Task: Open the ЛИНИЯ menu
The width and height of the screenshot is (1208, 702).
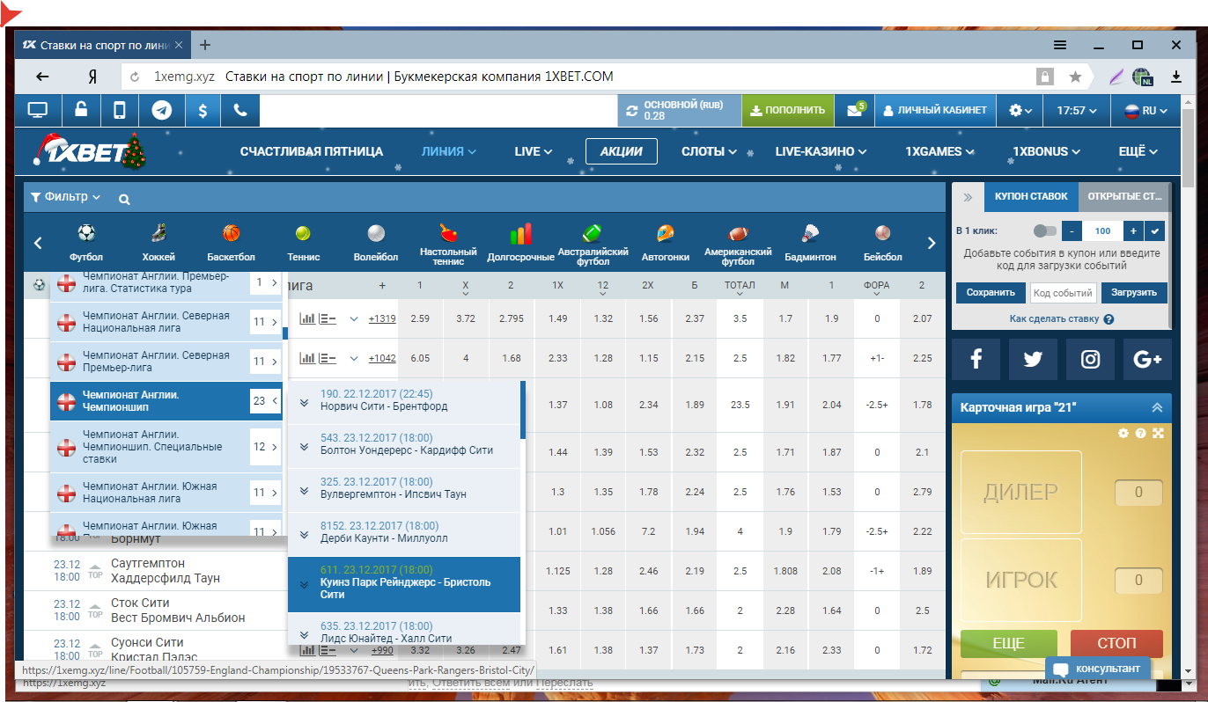Action: pos(449,151)
